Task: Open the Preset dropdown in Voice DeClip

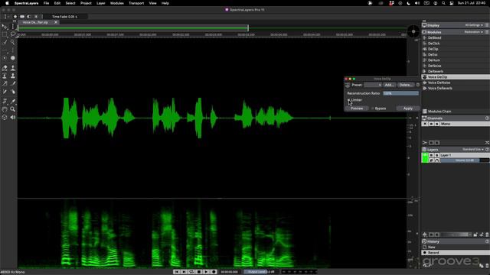Action: 373,85
